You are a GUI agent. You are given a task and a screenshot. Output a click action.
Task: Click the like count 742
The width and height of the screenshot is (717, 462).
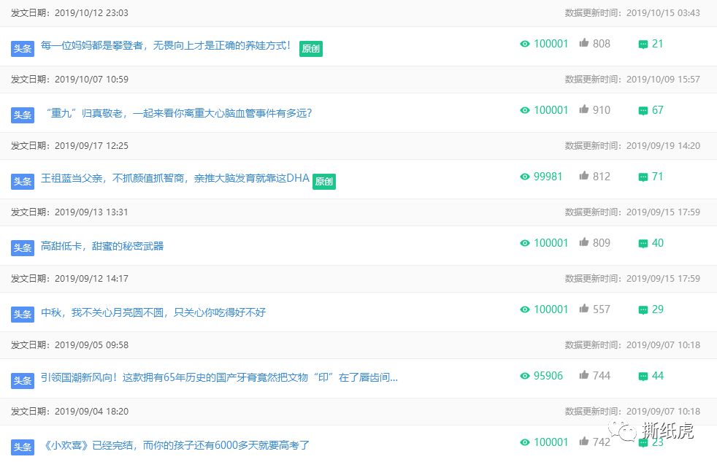tap(601, 442)
